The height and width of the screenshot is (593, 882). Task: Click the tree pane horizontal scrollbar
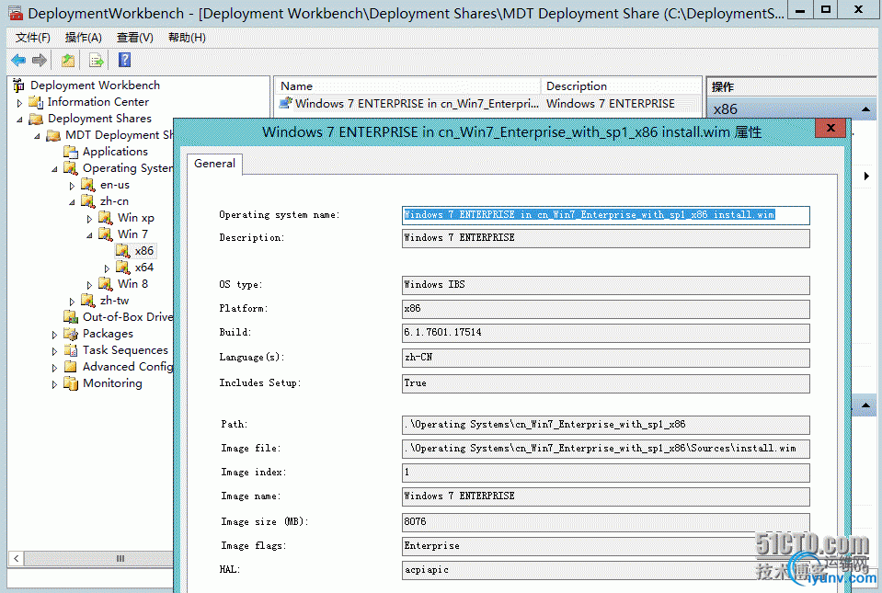[x=120, y=558]
